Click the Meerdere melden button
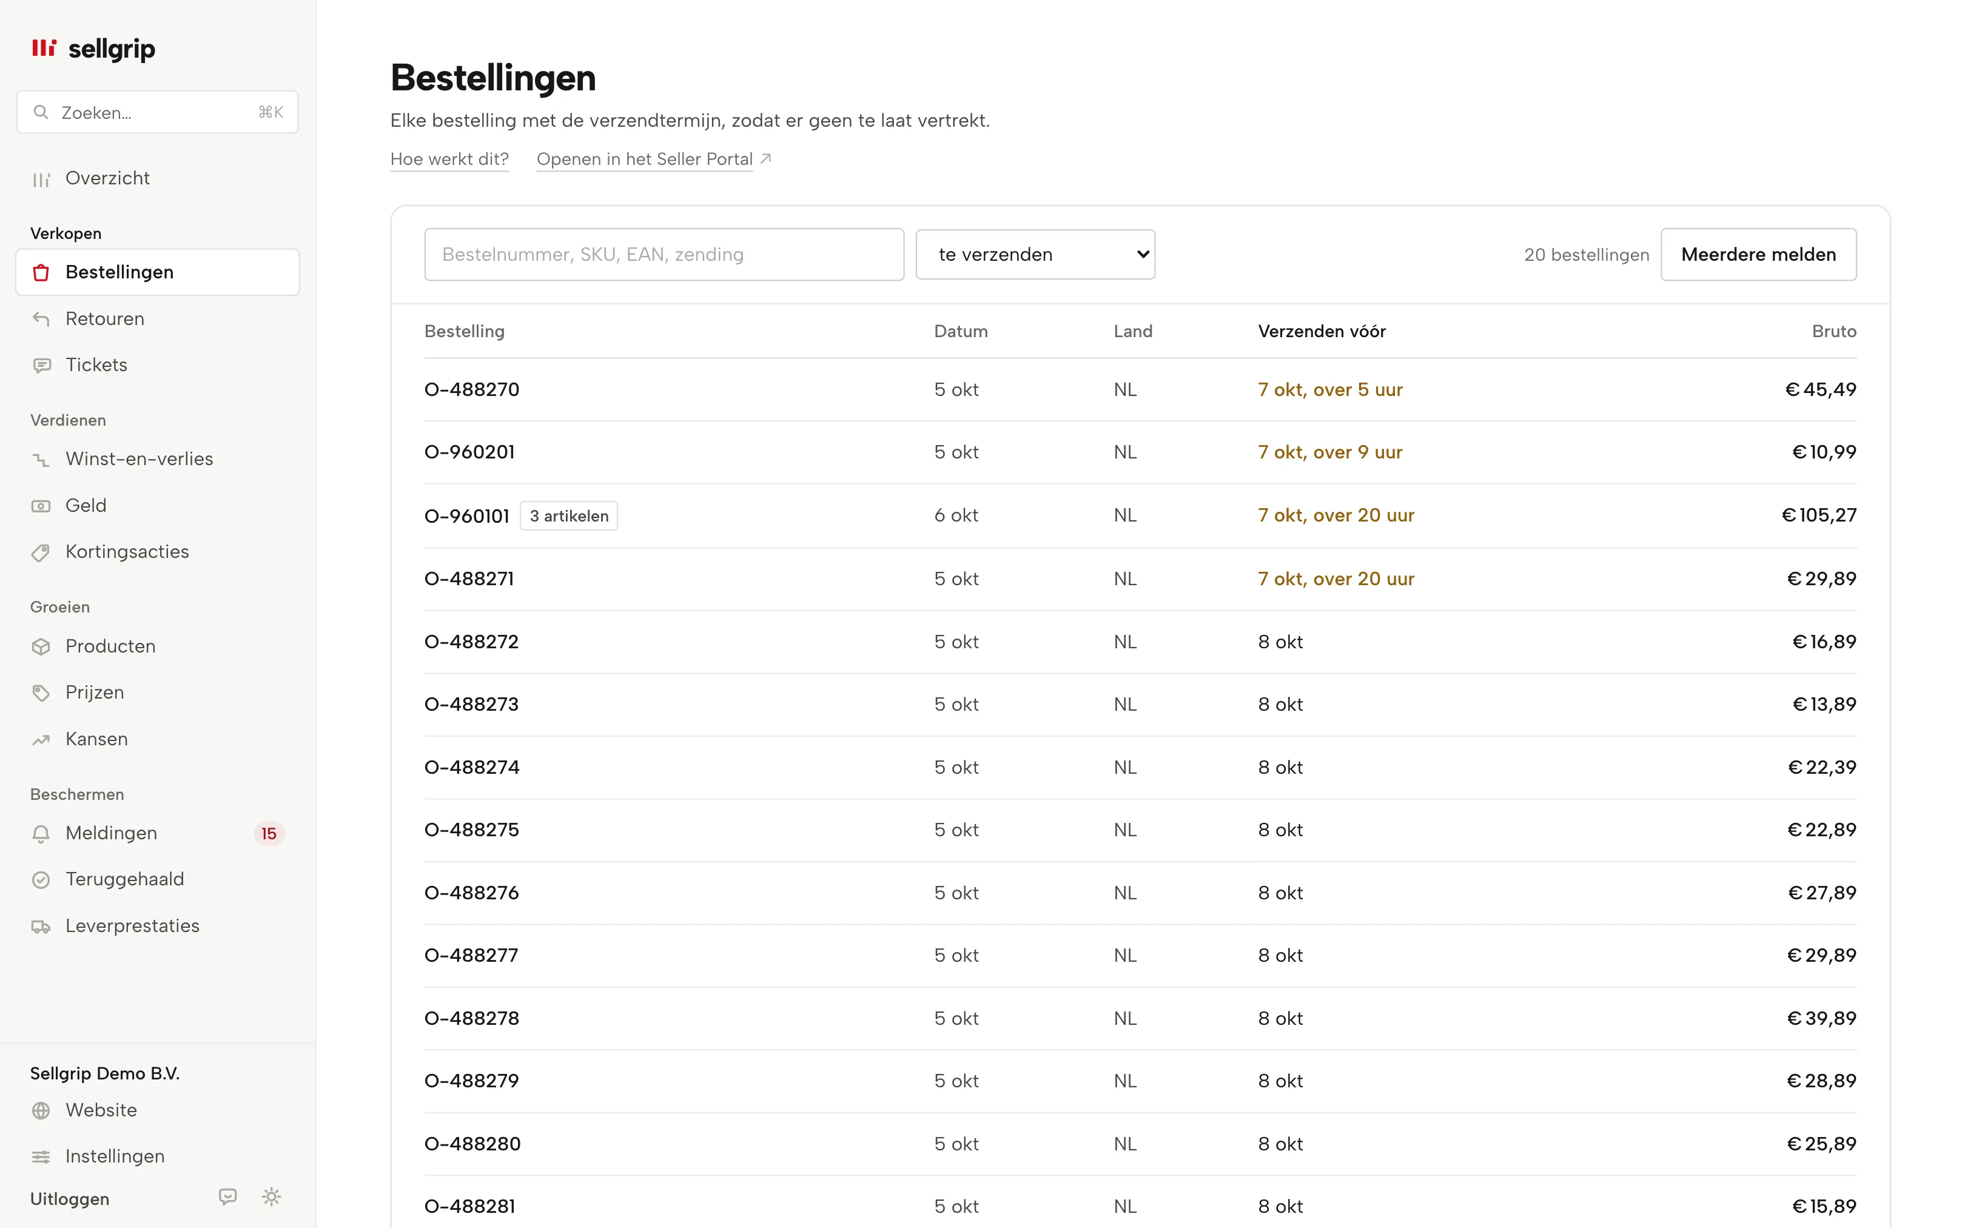The height and width of the screenshot is (1228, 1965). 1758,254
